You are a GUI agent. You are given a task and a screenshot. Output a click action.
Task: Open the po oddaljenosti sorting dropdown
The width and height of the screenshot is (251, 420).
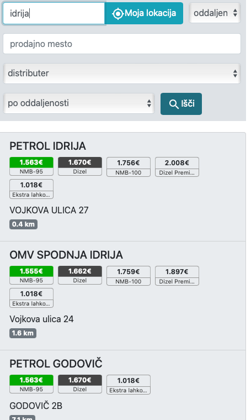pyautogui.click(x=79, y=103)
